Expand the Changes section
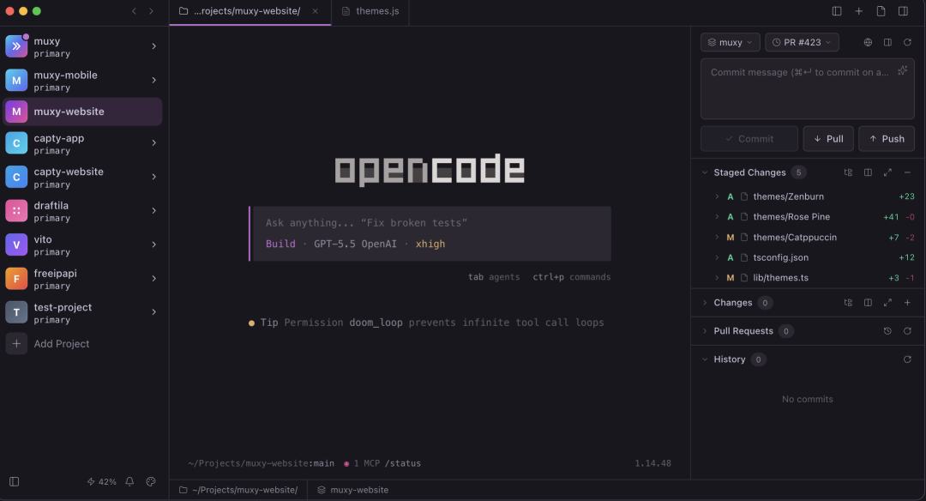Viewport: 926px width, 501px height. pyautogui.click(x=705, y=303)
